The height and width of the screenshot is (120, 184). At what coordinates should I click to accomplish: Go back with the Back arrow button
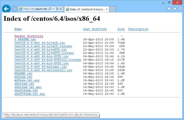pos(6,9)
